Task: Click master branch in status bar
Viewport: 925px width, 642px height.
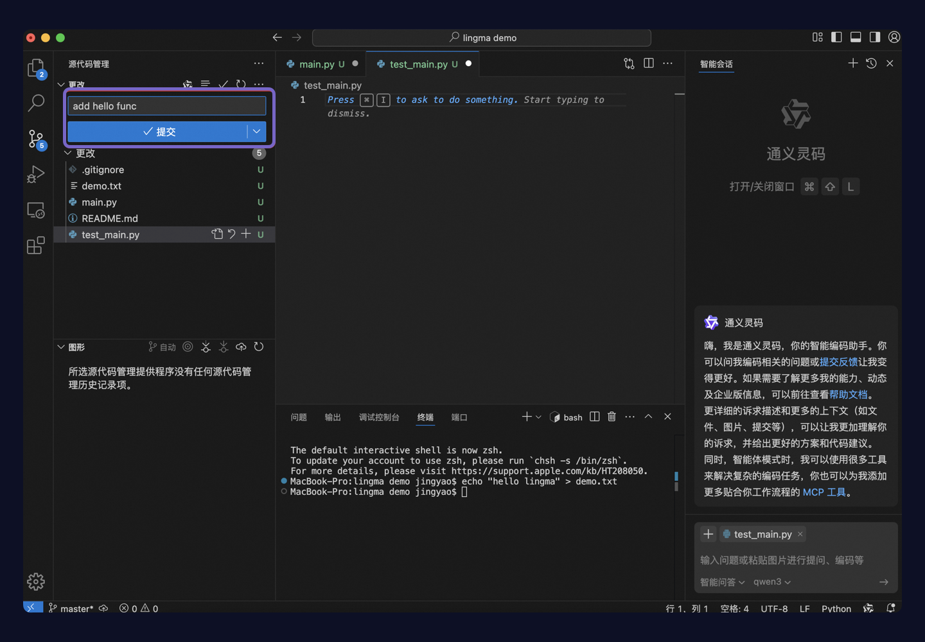Action: click(x=71, y=608)
